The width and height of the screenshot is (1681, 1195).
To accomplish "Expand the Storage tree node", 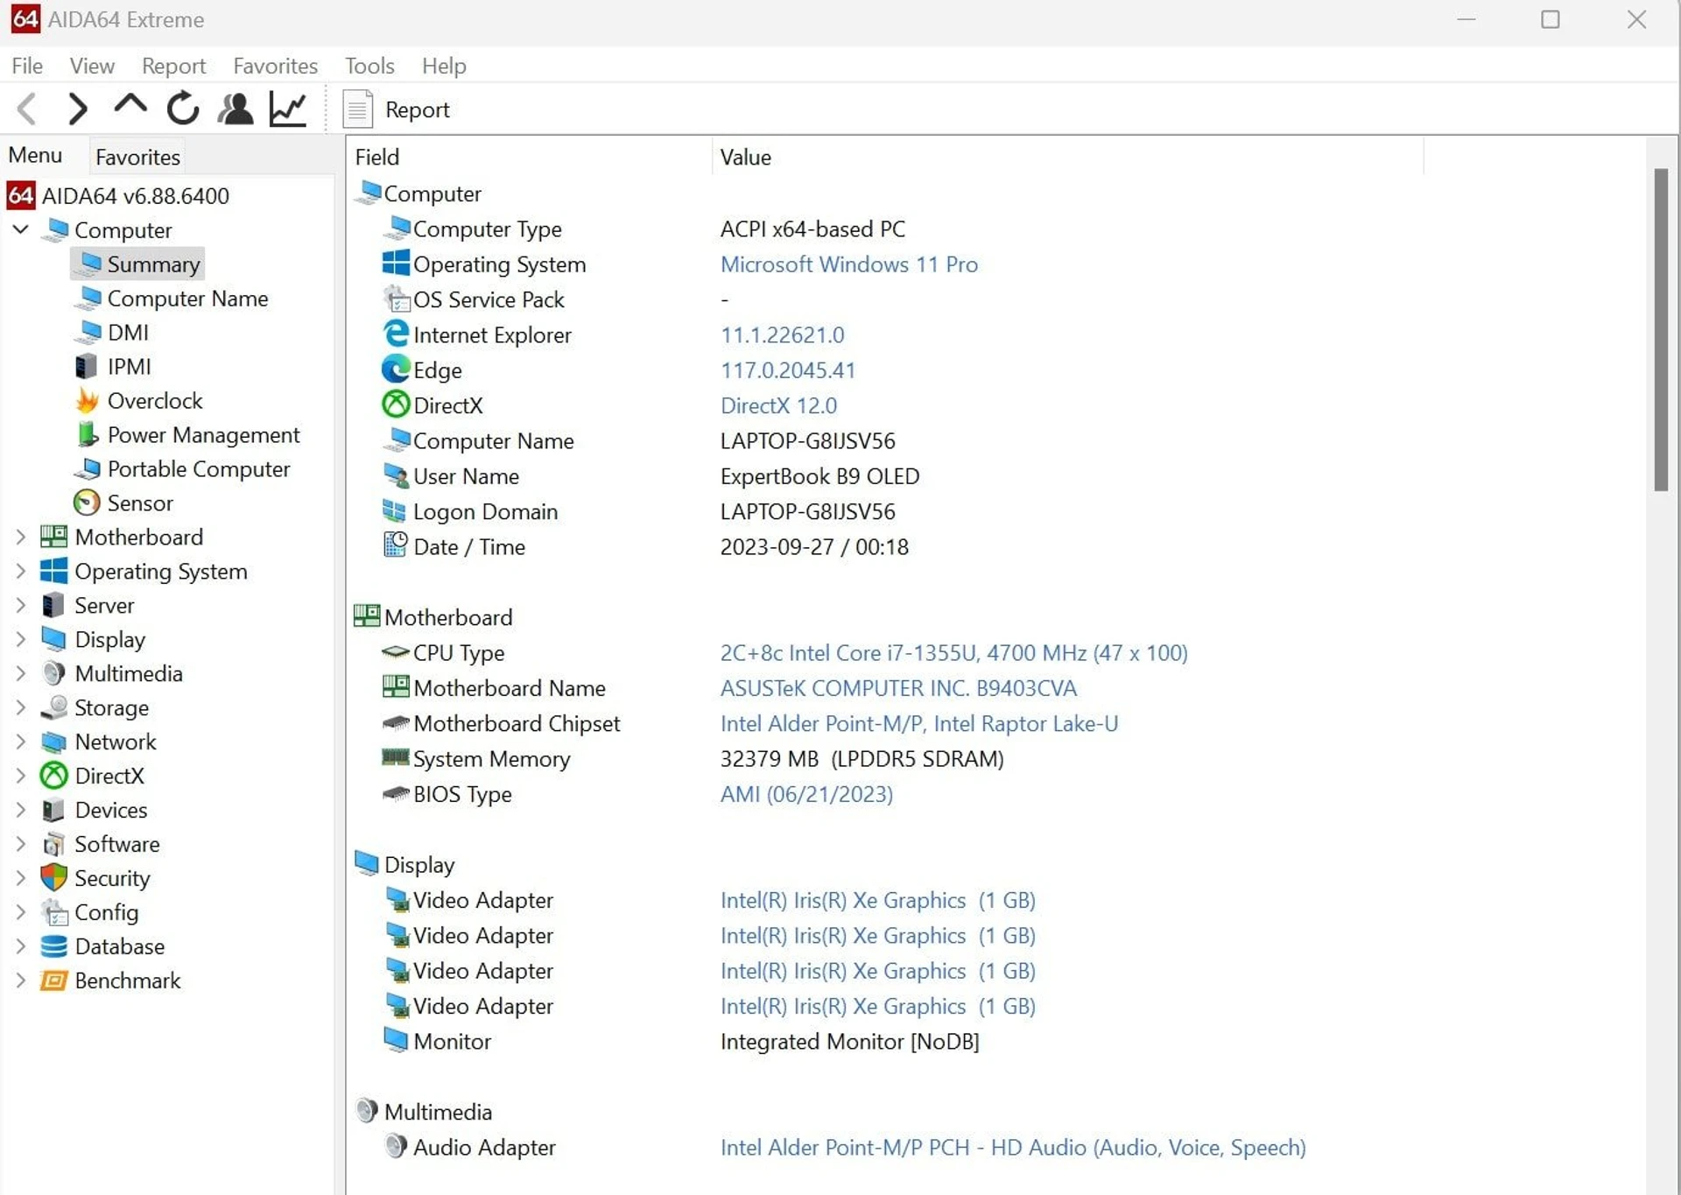I will [21, 707].
